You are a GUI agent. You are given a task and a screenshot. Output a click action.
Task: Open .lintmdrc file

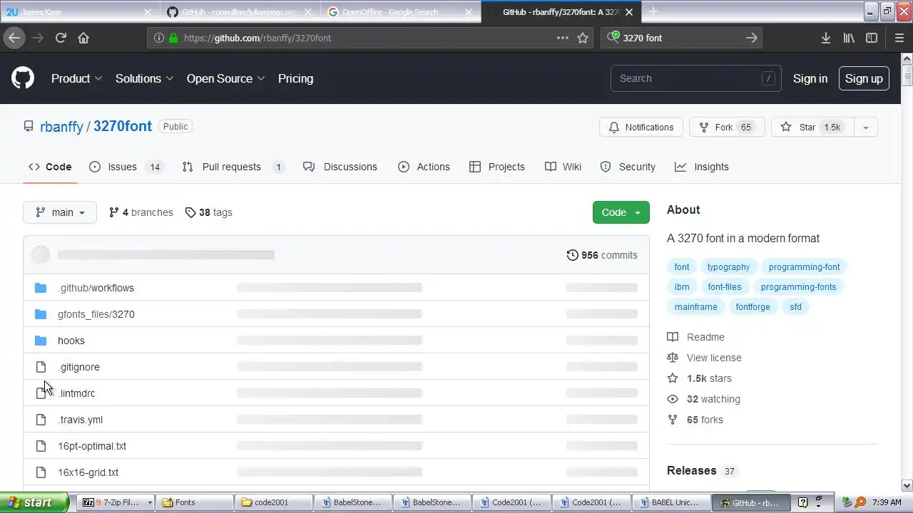(x=76, y=393)
